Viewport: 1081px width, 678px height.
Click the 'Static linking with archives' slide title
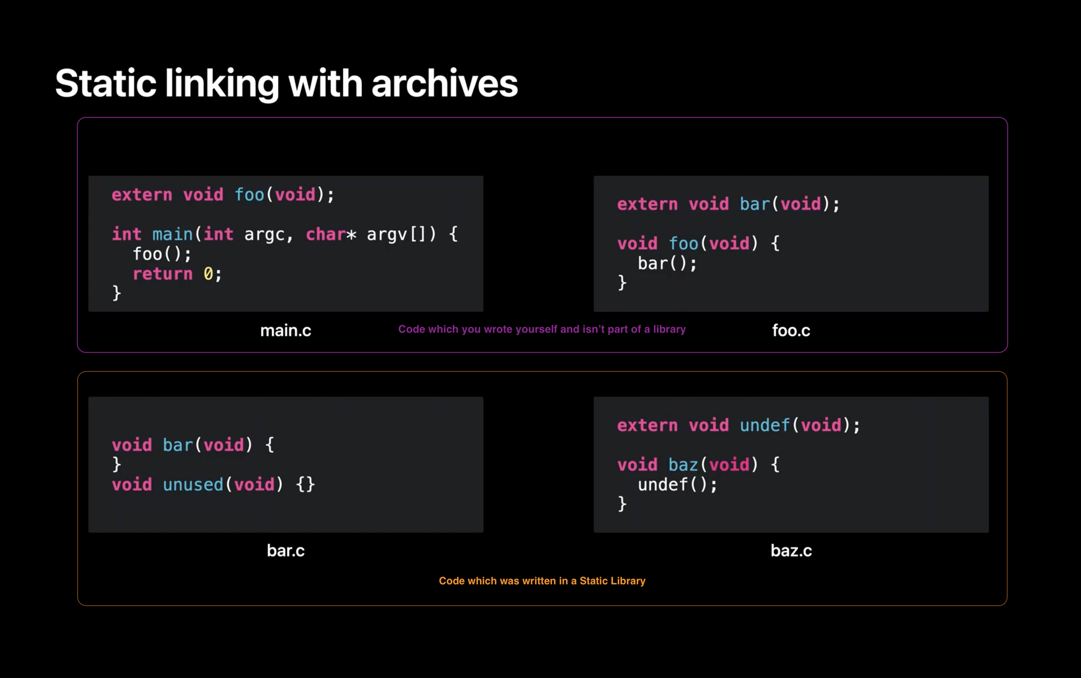pyautogui.click(x=286, y=83)
